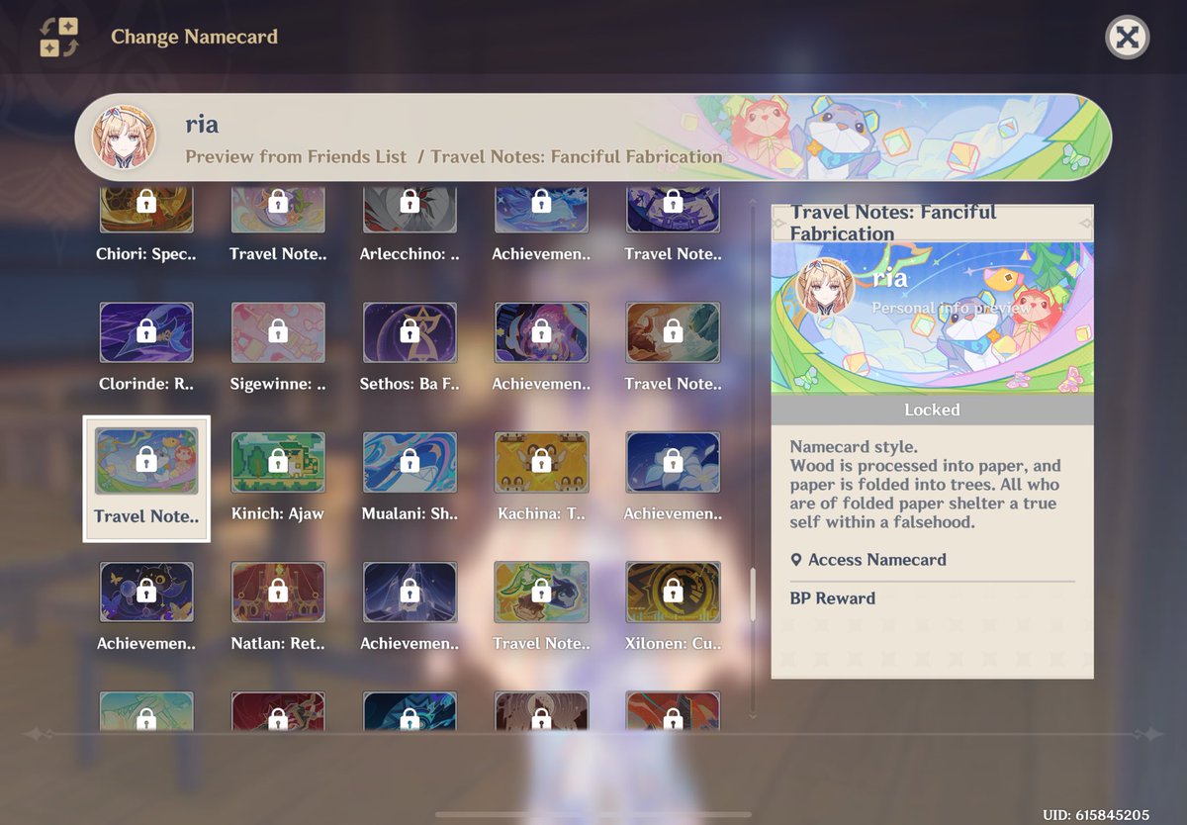Select the Sethos: Ba F.. namecard

410,348
